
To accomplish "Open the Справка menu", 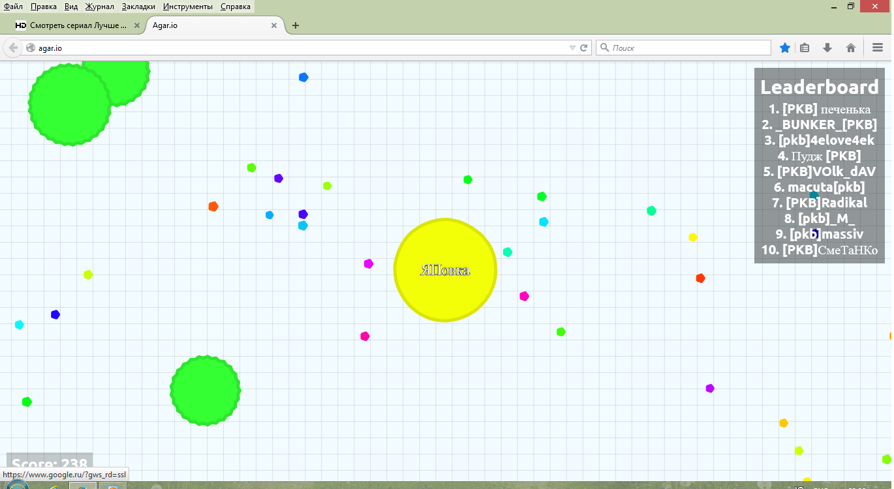I will (236, 7).
